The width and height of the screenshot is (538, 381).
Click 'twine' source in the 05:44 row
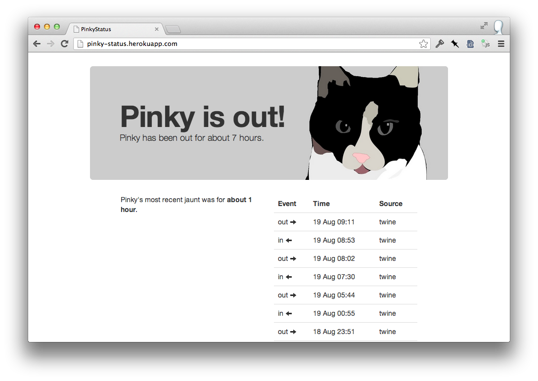(x=387, y=295)
